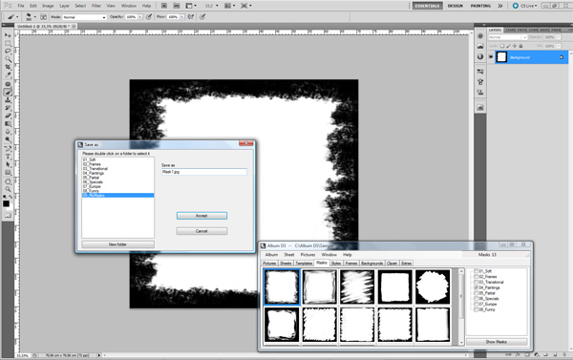573x360 pixels.
Task: Select the Eraser tool
Action: pos(8,116)
